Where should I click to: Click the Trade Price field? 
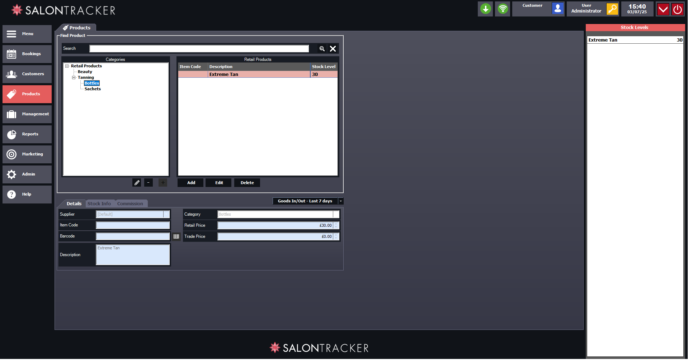[x=275, y=236]
